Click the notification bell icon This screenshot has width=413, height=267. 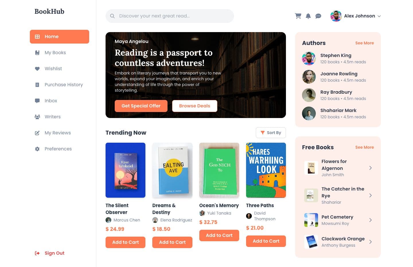tap(308, 16)
